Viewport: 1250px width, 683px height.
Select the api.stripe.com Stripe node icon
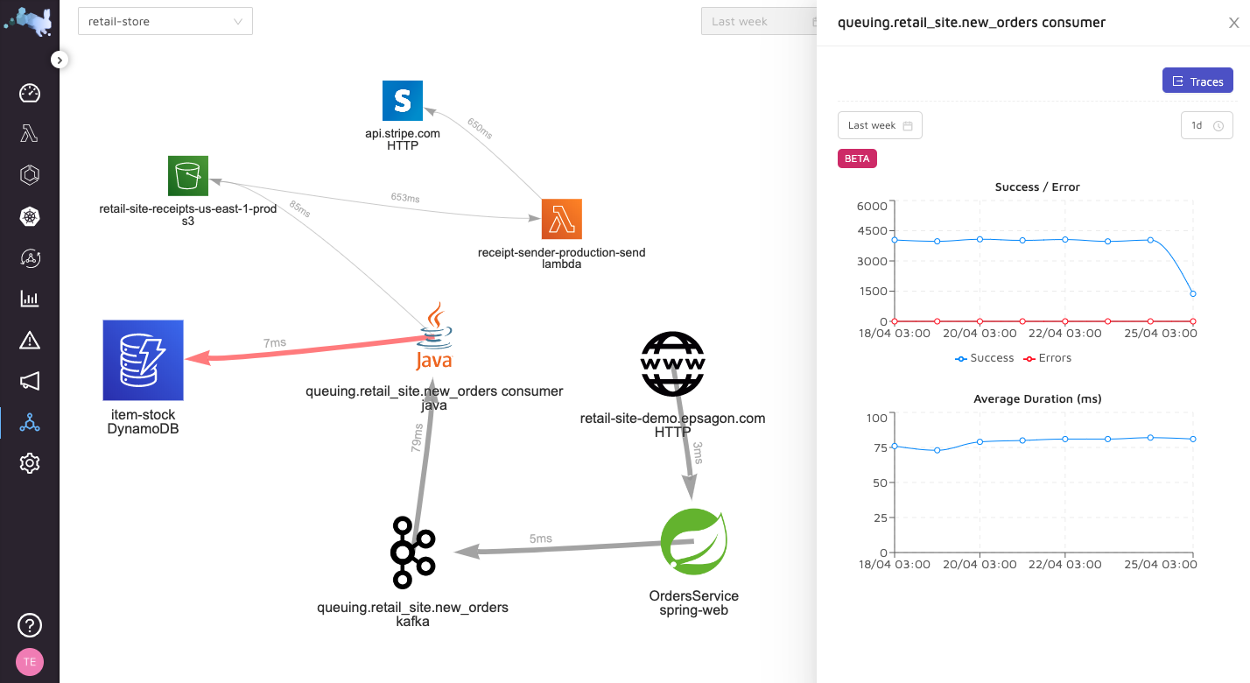403,101
